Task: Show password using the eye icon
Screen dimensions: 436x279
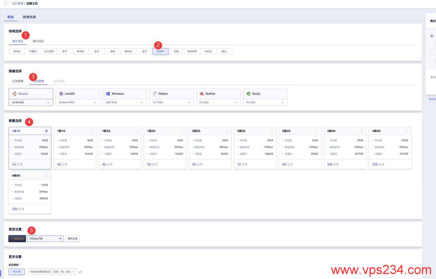Action: 61,239
